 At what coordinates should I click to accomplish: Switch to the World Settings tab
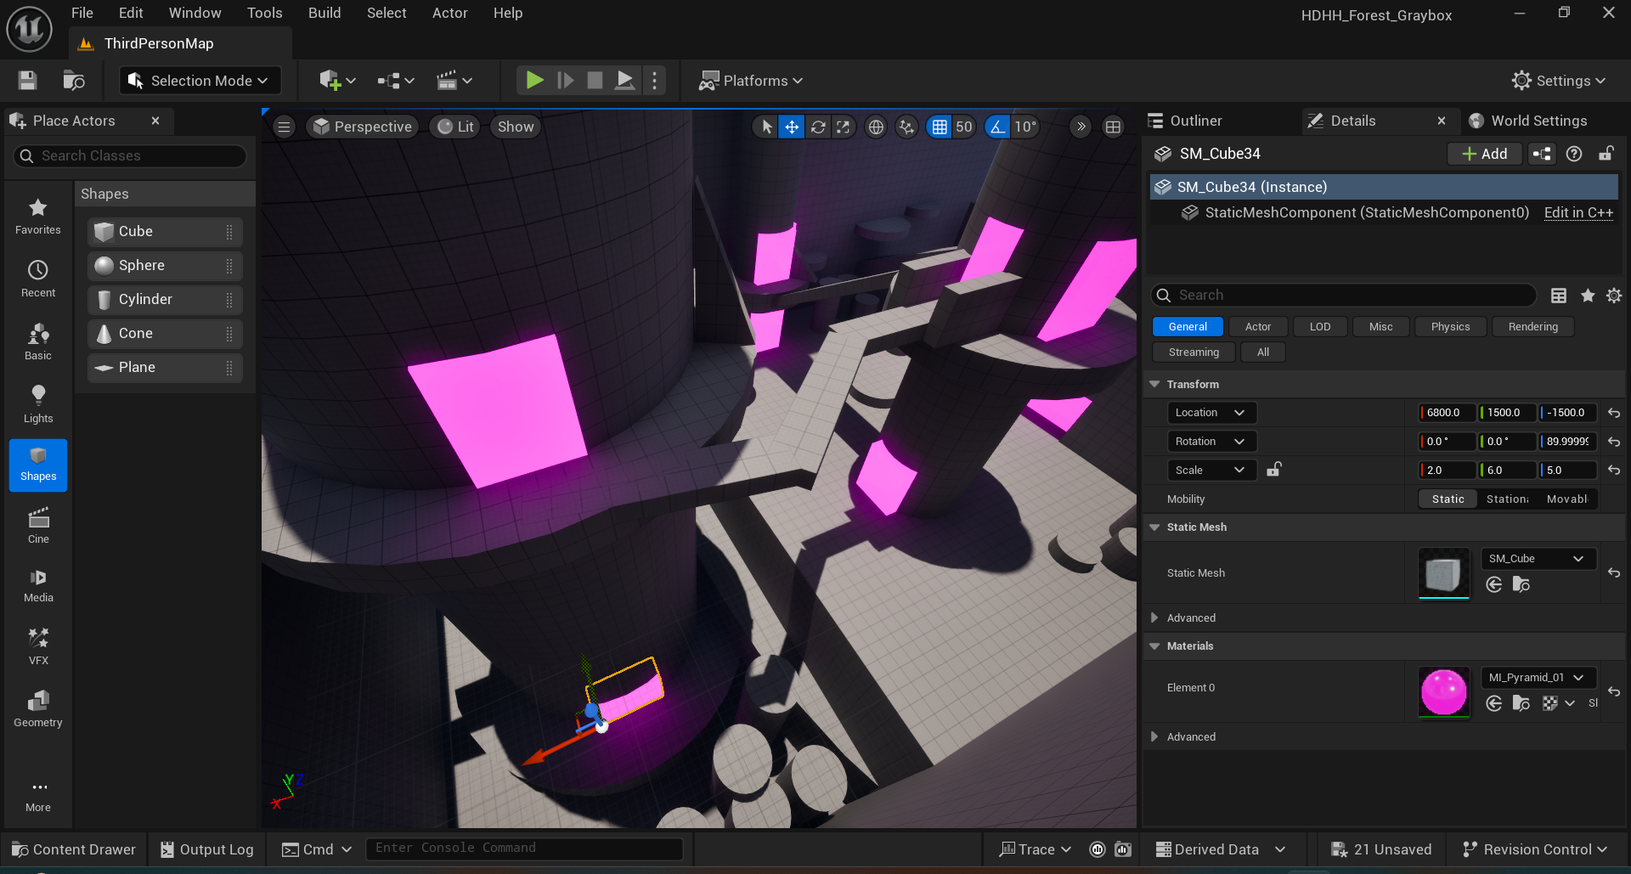tap(1538, 121)
